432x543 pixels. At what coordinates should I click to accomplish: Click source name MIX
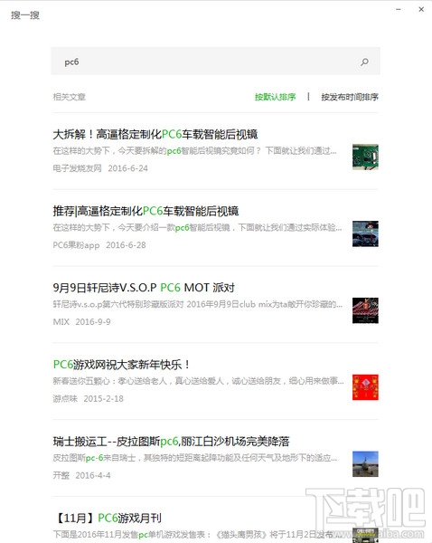[x=61, y=321]
